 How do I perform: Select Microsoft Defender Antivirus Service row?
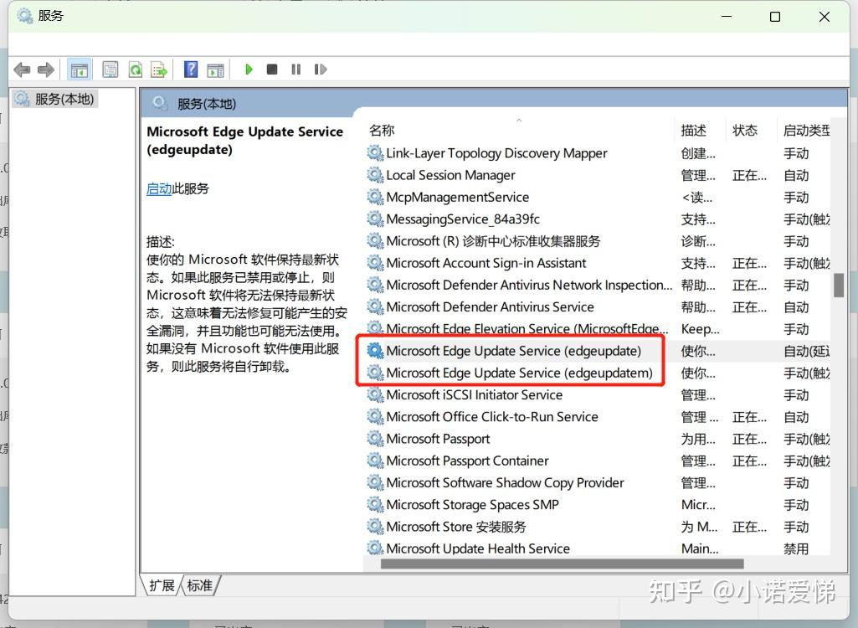pos(598,307)
